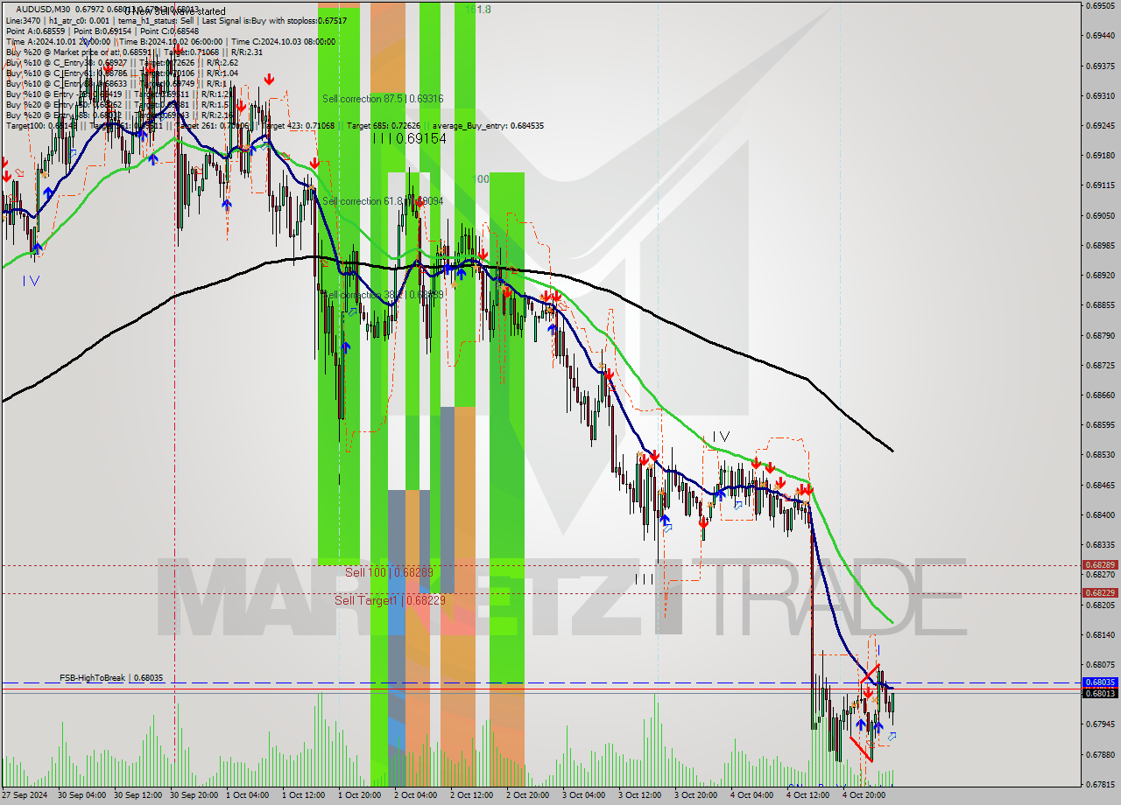
Task: Click the 0.69375 price axis label
Action: pos(1100,66)
